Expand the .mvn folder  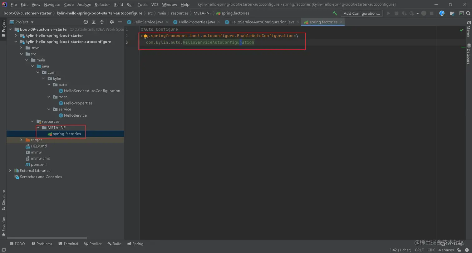coord(22,48)
